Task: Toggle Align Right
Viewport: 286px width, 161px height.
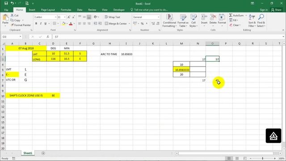Action: point(89,24)
